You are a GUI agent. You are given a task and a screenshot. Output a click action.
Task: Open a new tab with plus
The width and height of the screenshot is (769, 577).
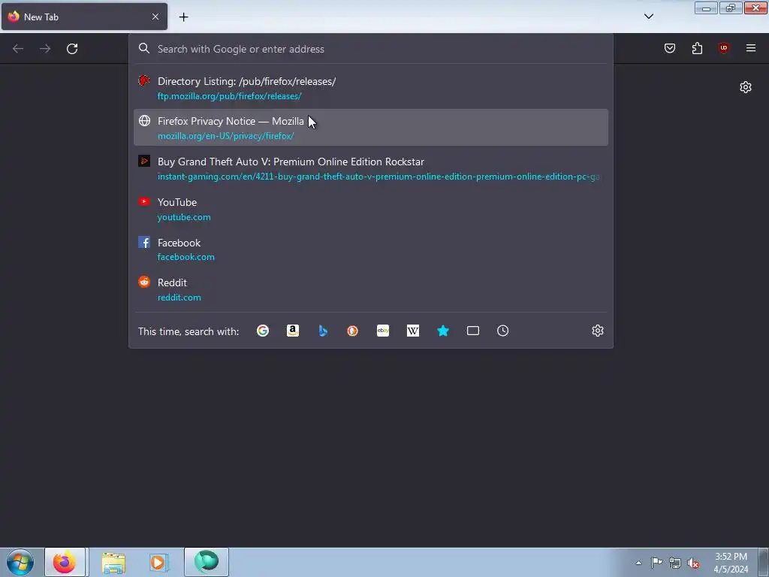click(183, 17)
